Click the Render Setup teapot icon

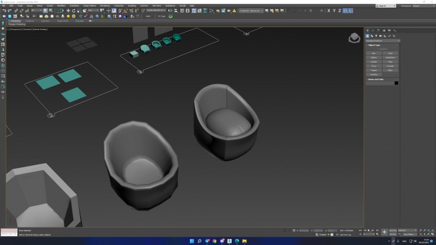point(217,11)
